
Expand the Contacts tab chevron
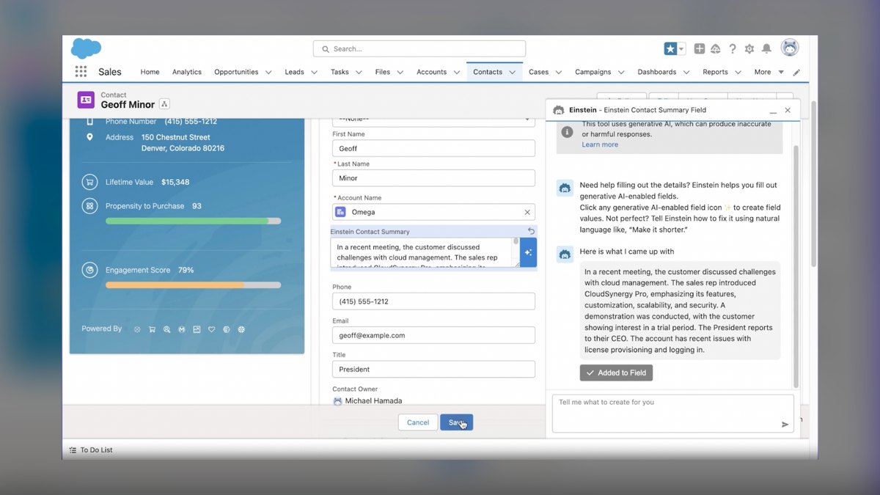(x=512, y=72)
